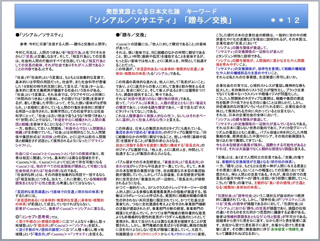Click the purple phrase "「利益中心でない人間関係と"
Screen dimensions: 320x241
(x=85, y=128)
